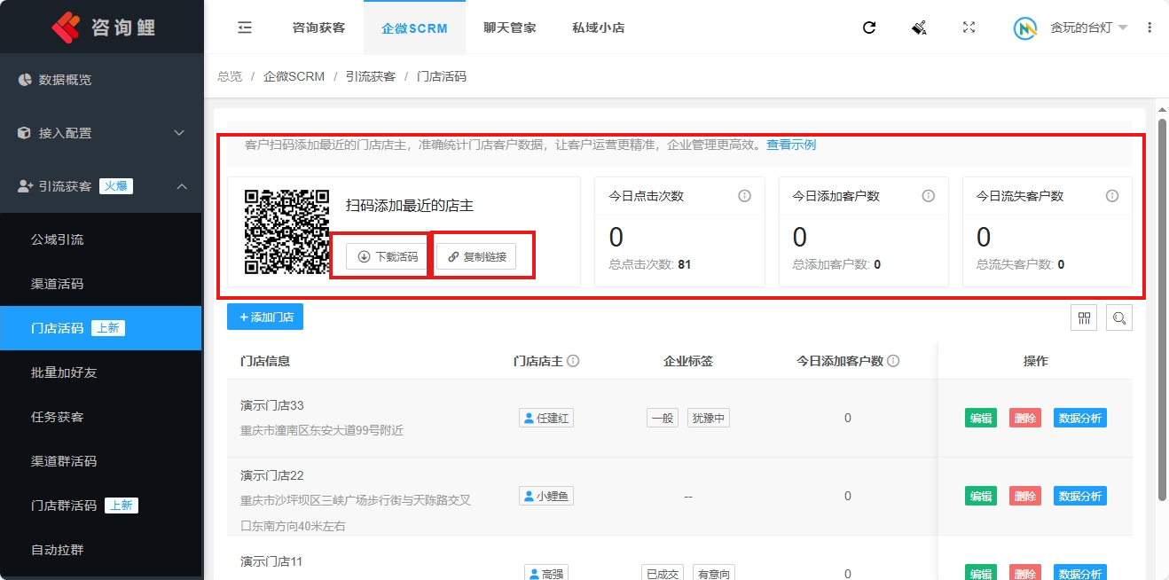The height and width of the screenshot is (580, 1169).
Task: Click the refresh icon in the top bar
Action: pos(869,27)
